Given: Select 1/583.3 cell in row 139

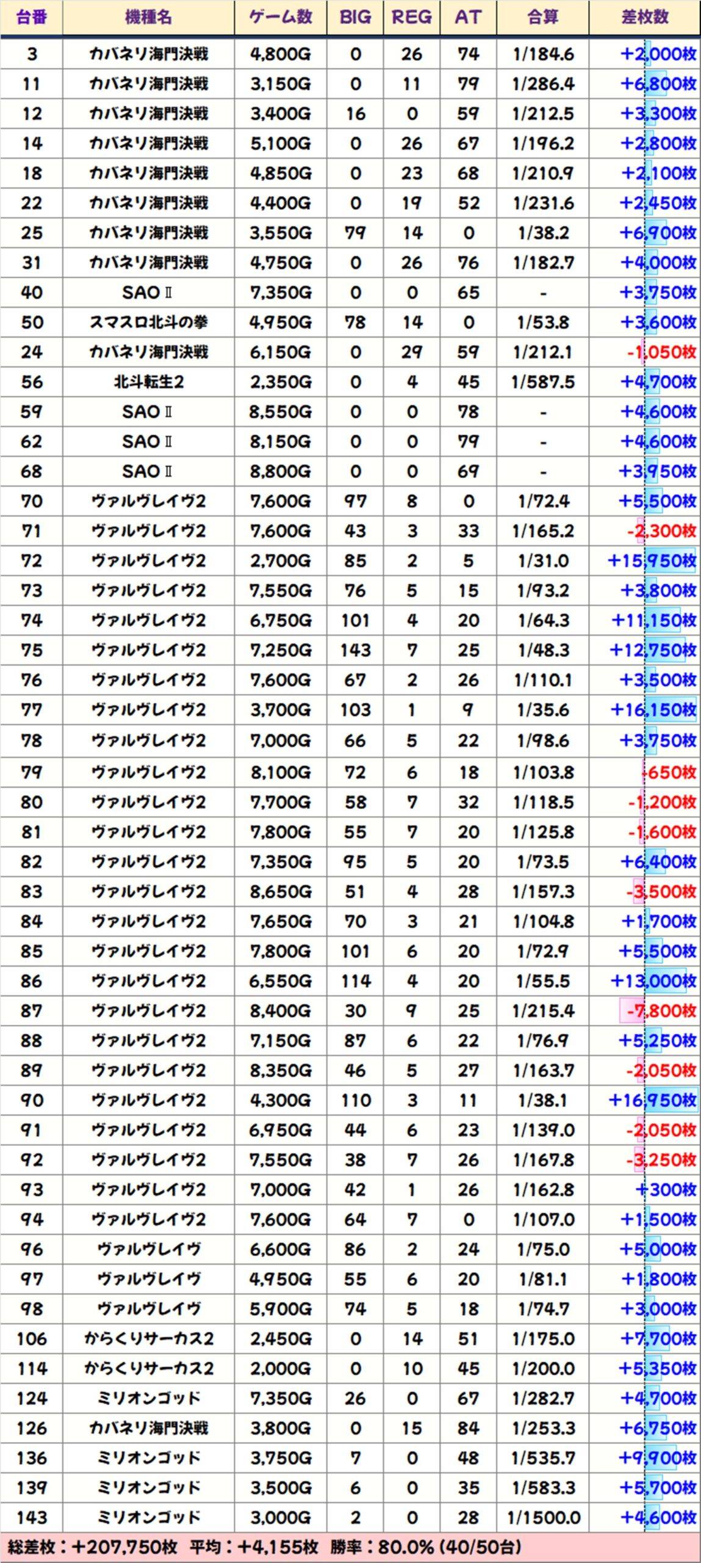Looking at the screenshot, I should coord(543,1489).
